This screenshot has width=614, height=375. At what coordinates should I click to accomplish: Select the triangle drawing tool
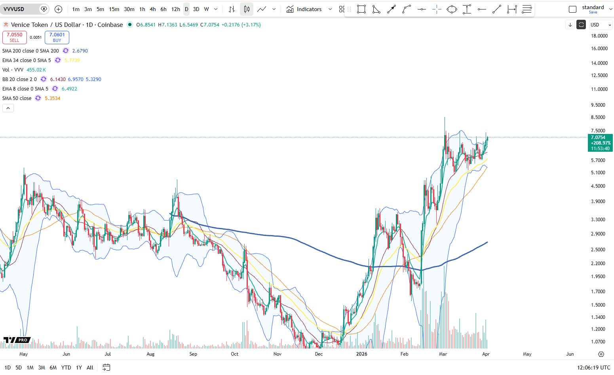pyautogui.click(x=376, y=9)
